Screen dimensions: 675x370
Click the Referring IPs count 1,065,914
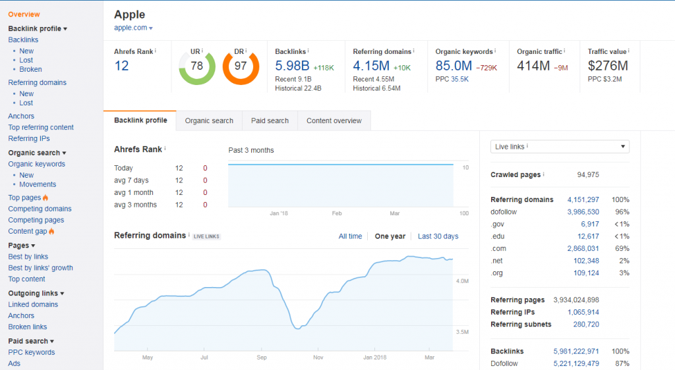pyautogui.click(x=583, y=313)
